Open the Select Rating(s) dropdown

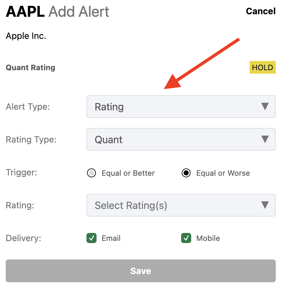[181, 205]
